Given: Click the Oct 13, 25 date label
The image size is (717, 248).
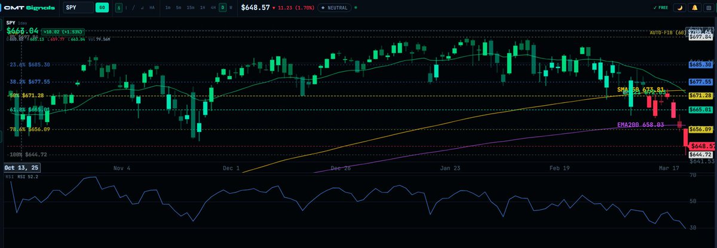Looking at the screenshot, I should (x=22, y=169).
